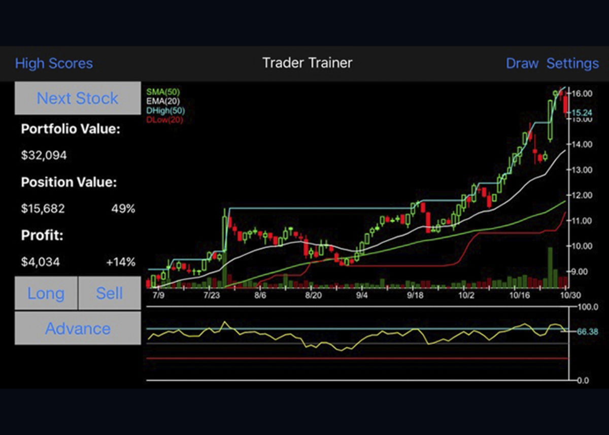Screen dimensions: 609x435
Task: Go Long on the current stock
Action: (46, 293)
